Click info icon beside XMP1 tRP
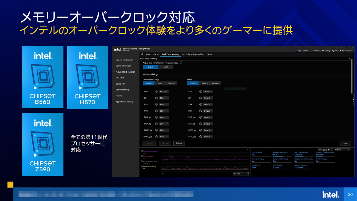 click(201, 98)
